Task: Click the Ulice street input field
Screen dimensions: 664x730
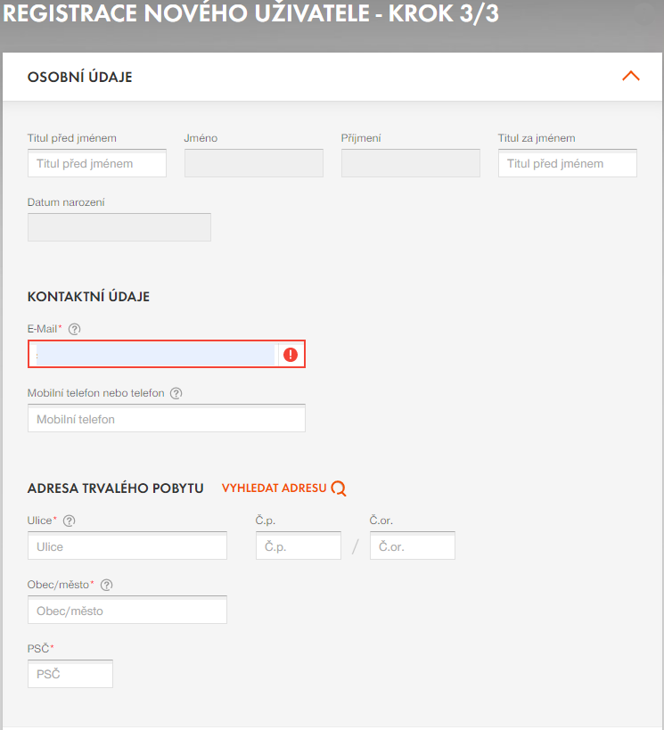Action: click(127, 546)
